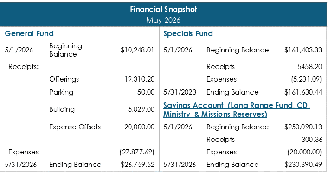Select Savings ending balance $230,390.49
Viewport: 328px width, 172px height.
click(x=303, y=165)
